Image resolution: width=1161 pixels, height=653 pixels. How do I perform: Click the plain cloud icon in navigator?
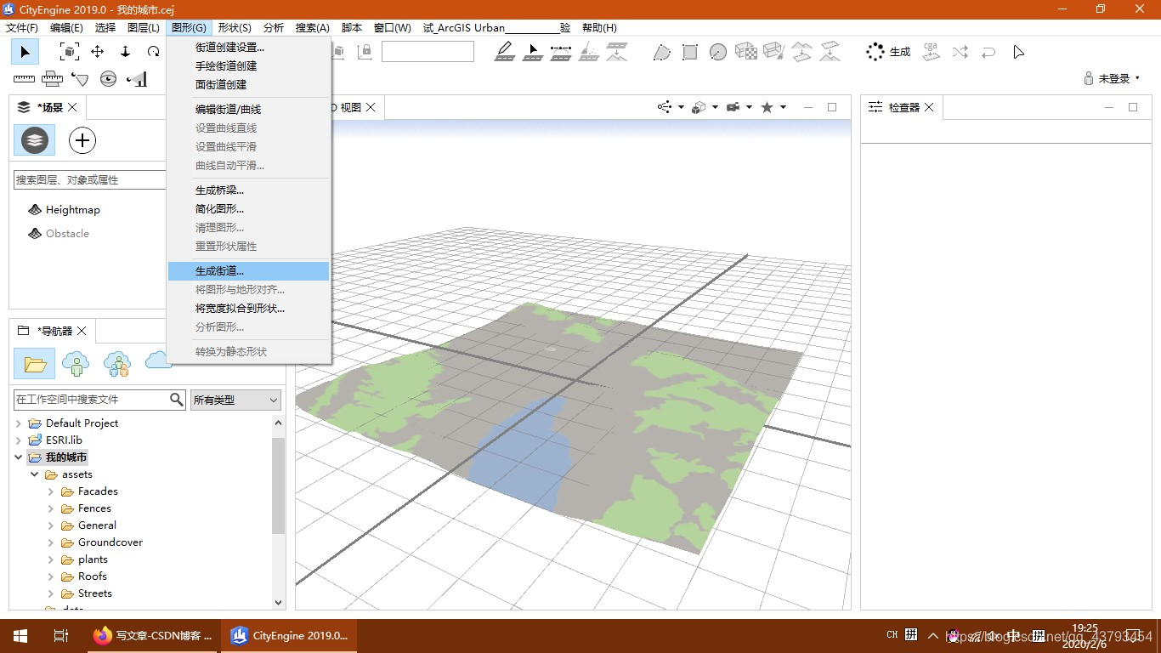(x=158, y=361)
